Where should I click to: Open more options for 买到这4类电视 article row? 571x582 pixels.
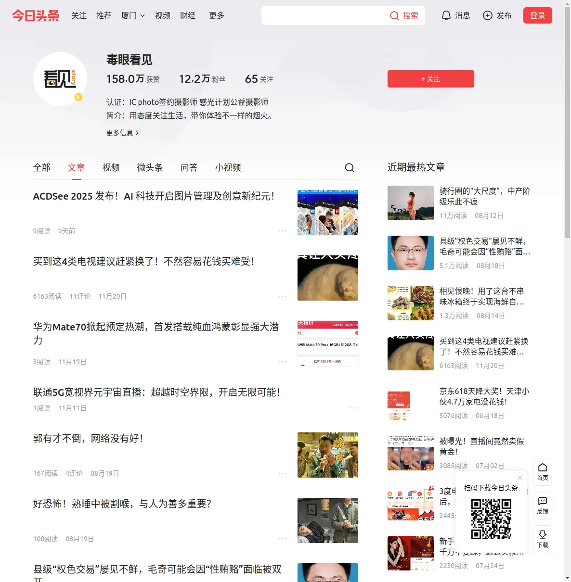tap(283, 296)
